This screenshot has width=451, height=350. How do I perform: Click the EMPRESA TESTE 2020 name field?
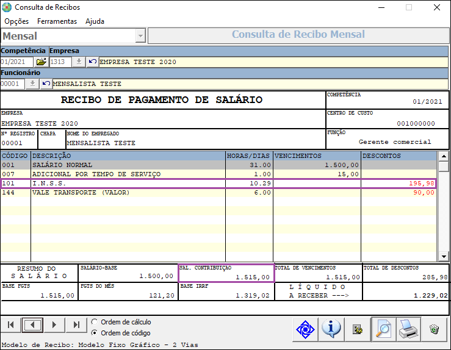273,62
